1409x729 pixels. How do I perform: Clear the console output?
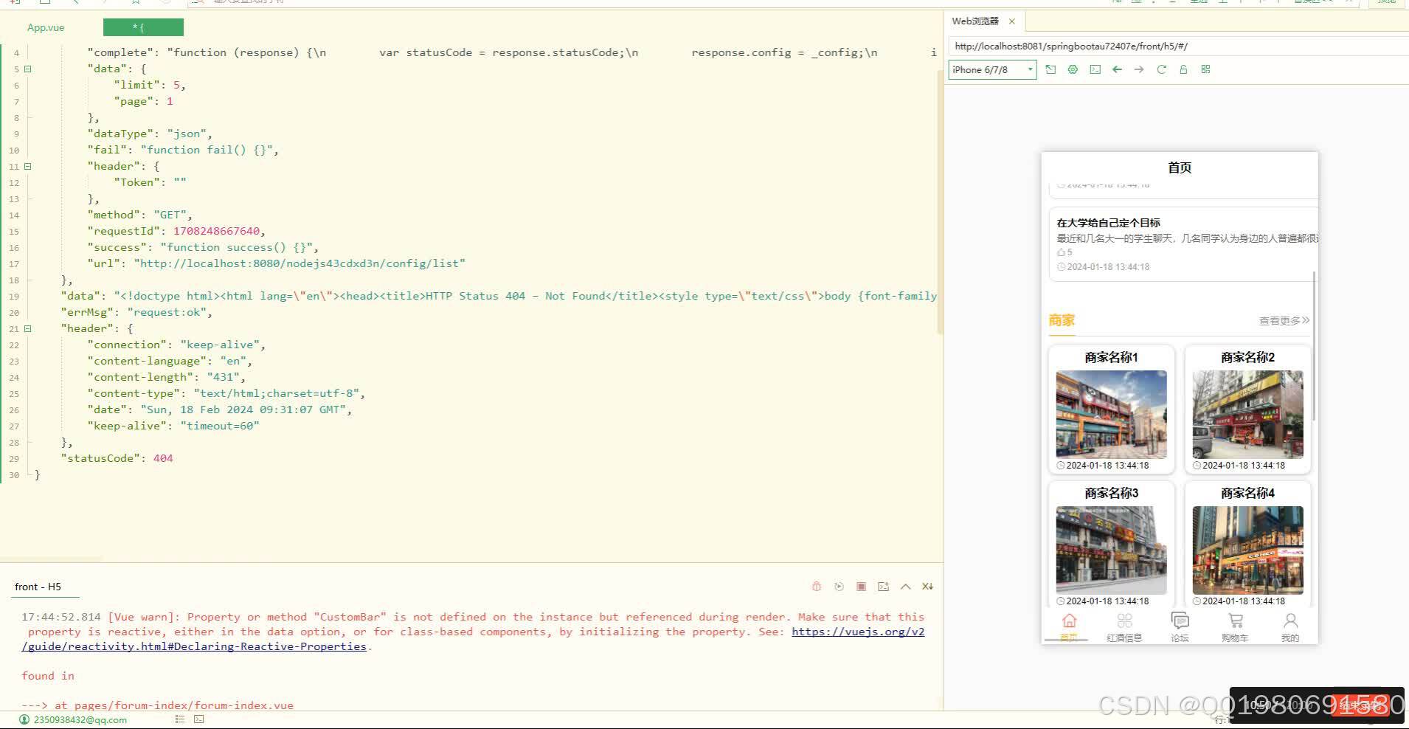click(x=861, y=586)
